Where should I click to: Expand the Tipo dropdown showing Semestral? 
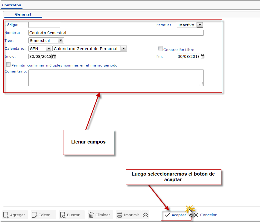(x=46, y=40)
